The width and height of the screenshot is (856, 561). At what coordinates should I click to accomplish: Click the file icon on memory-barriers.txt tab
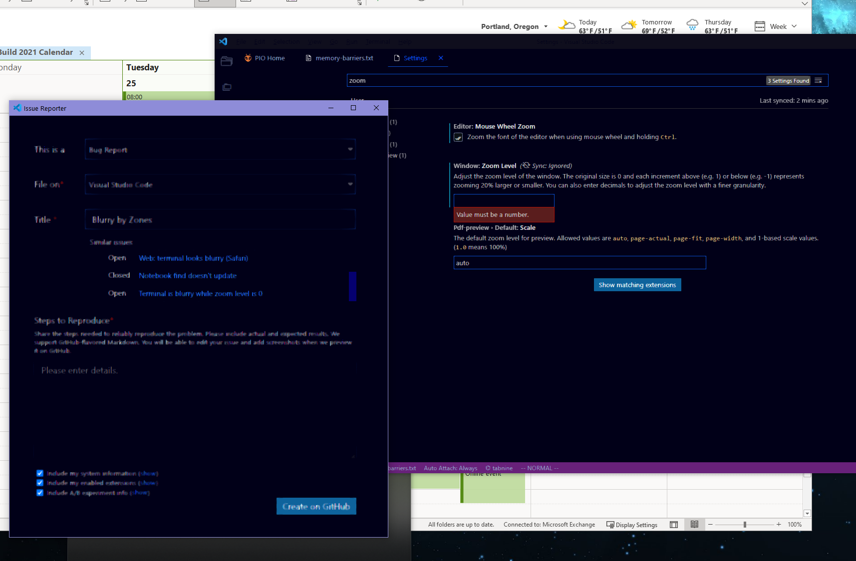point(308,58)
